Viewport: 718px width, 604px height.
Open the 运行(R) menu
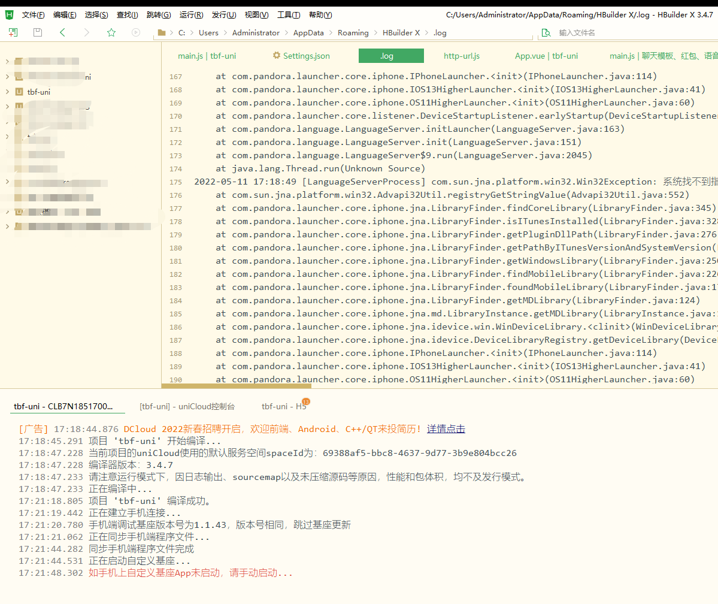[x=191, y=15]
